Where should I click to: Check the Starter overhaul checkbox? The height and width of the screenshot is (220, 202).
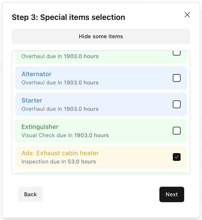177,104
